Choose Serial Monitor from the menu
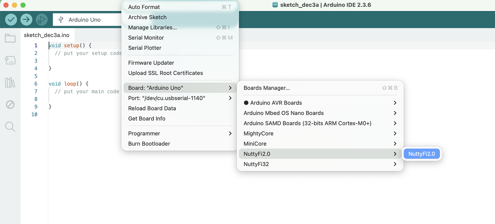 pos(146,38)
